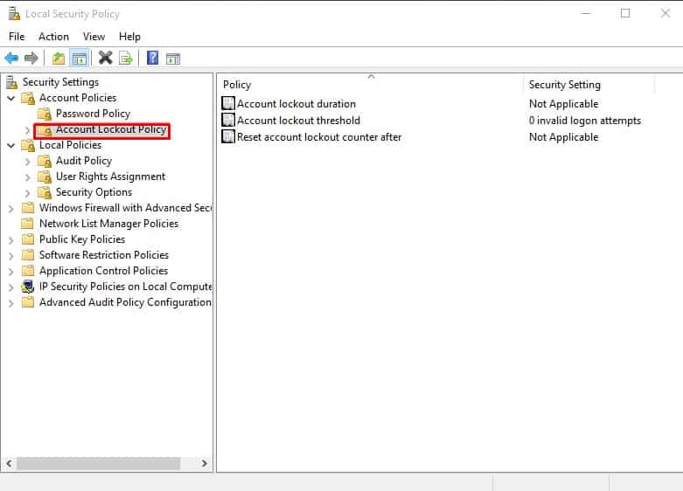
Task: Collapse the Local Policies node
Action: point(11,145)
